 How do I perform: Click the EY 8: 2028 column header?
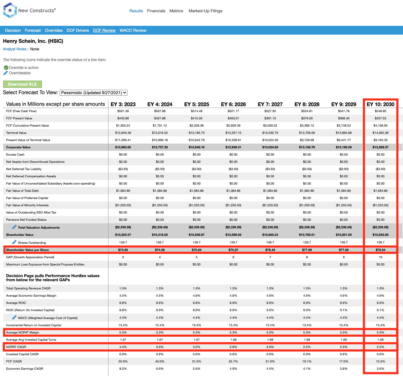307,104
